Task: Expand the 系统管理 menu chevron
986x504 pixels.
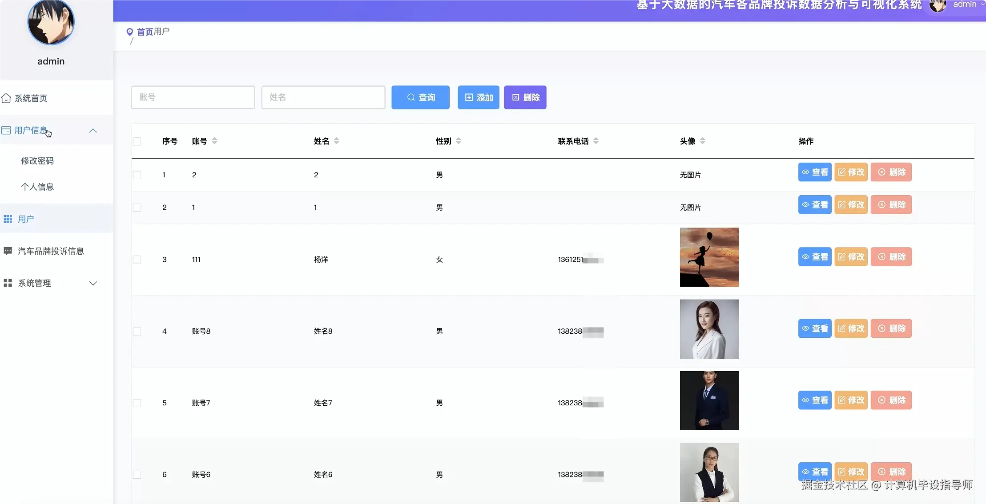Action: click(93, 284)
